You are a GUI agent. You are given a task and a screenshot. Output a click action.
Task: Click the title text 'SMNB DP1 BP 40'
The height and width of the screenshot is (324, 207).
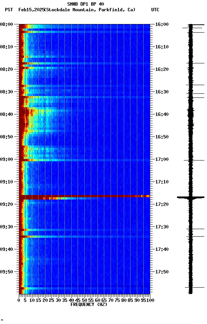(x=85, y=4)
